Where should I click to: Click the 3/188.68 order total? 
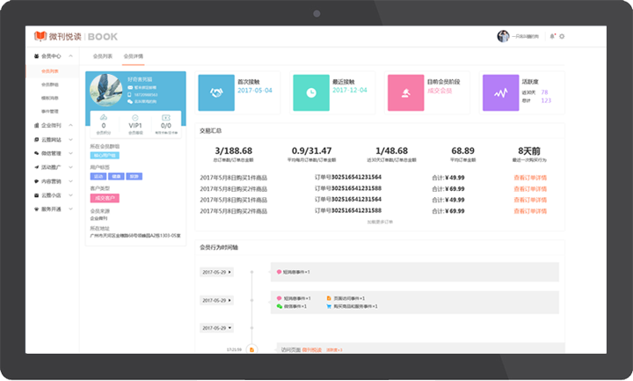(233, 150)
